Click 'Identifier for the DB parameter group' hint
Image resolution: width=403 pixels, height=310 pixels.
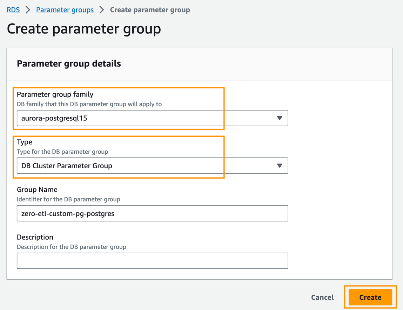click(68, 199)
